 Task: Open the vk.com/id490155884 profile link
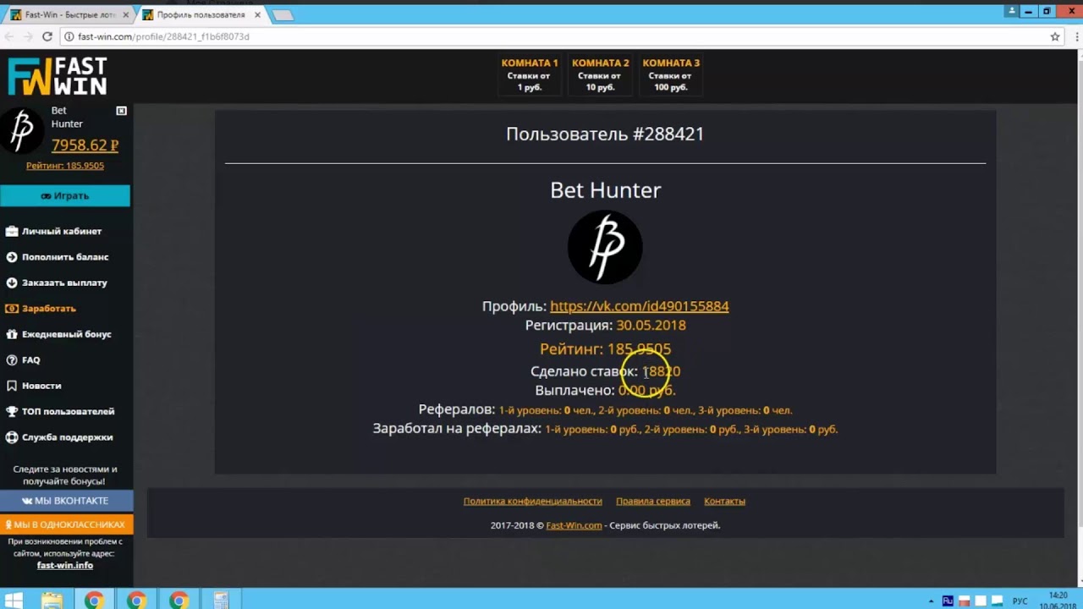coord(640,306)
